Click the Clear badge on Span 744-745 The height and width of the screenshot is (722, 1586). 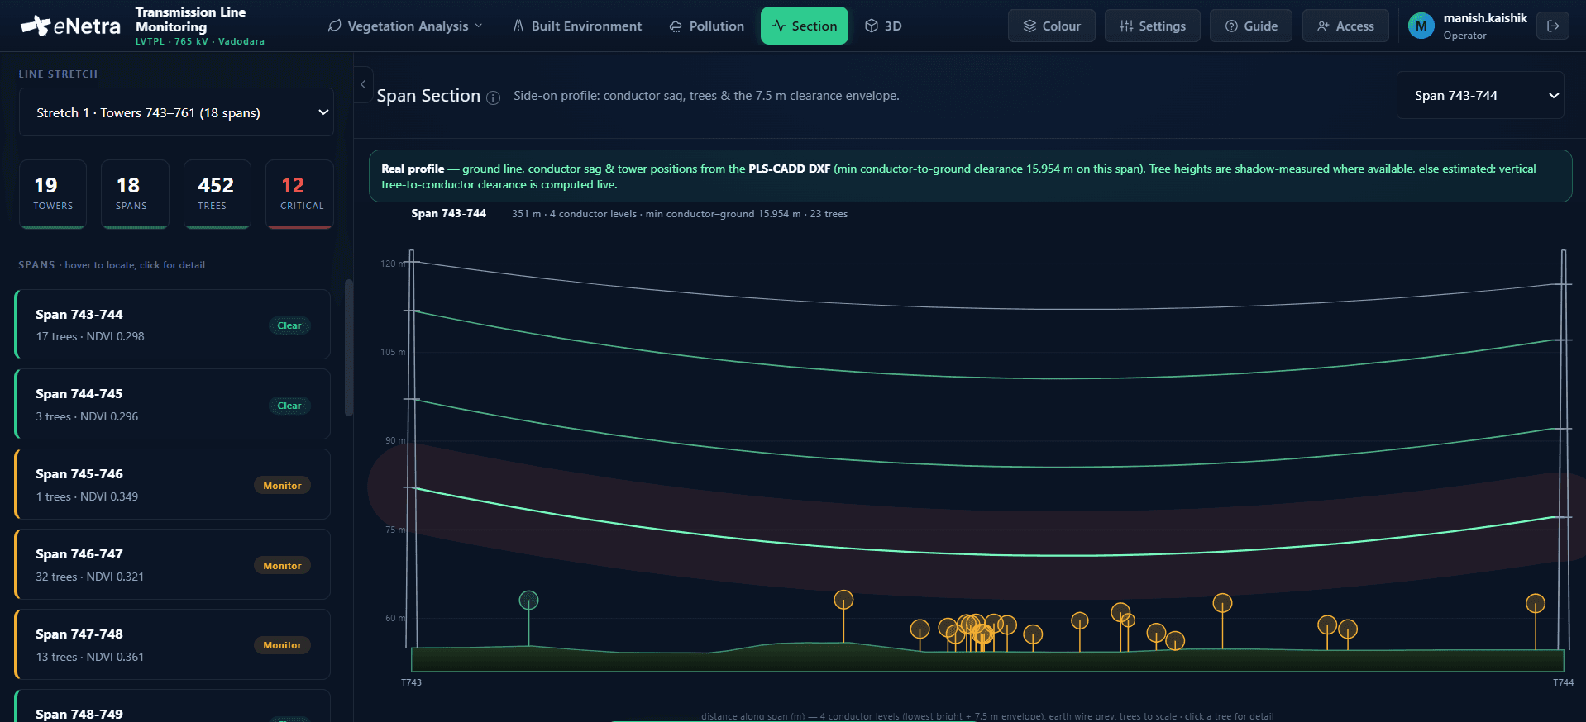coord(289,406)
